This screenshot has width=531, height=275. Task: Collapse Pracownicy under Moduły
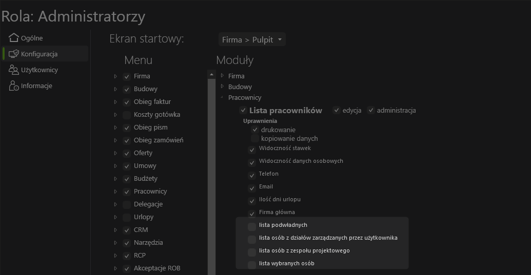click(x=222, y=97)
